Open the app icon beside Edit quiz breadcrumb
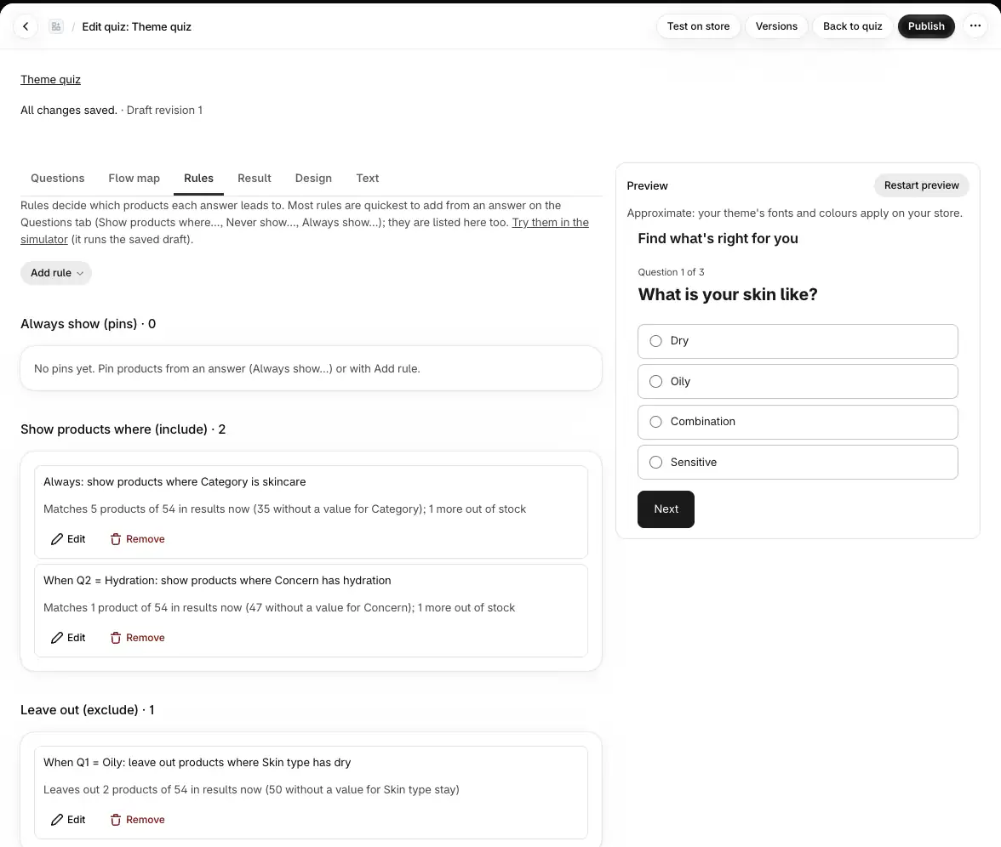This screenshot has height=847, width=1001. 56,26
